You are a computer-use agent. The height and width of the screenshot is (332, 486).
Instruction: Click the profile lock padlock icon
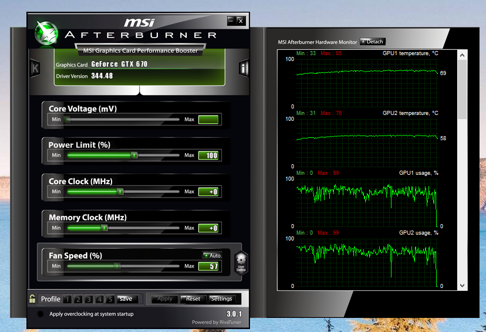[x=32, y=299]
